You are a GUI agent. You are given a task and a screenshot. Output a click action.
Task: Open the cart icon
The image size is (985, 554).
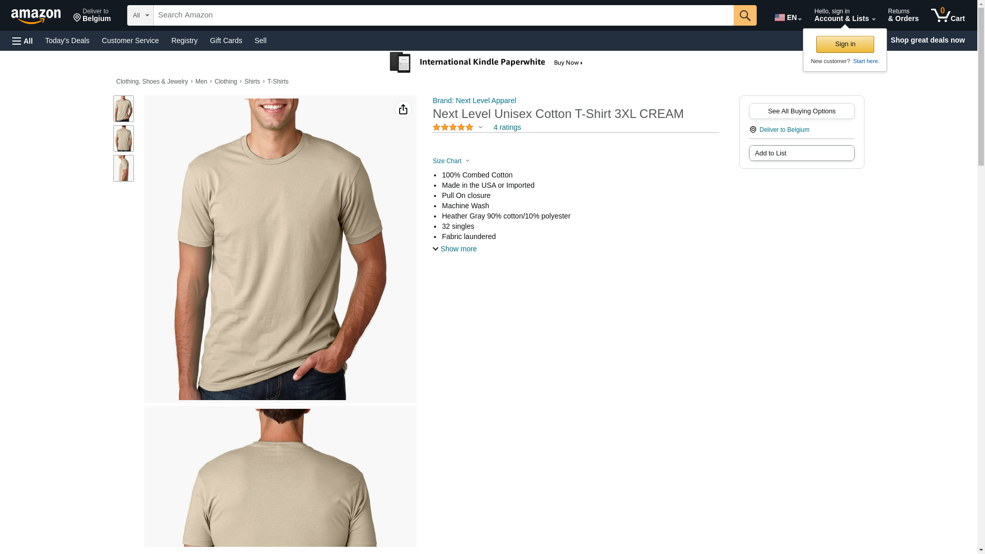[x=948, y=15]
